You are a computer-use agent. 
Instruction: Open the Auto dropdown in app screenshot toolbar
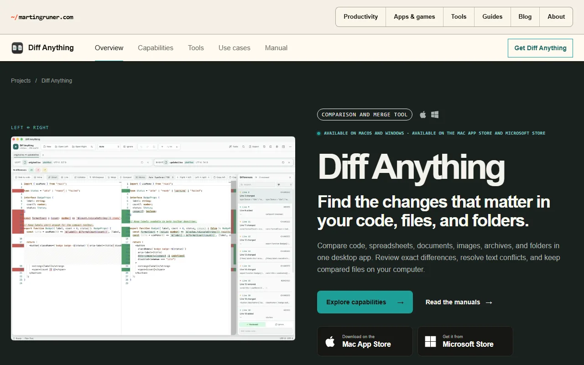point(109,146)
